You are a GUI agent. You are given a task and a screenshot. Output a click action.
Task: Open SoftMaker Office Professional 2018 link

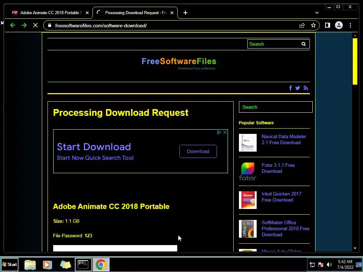[285, 228]
